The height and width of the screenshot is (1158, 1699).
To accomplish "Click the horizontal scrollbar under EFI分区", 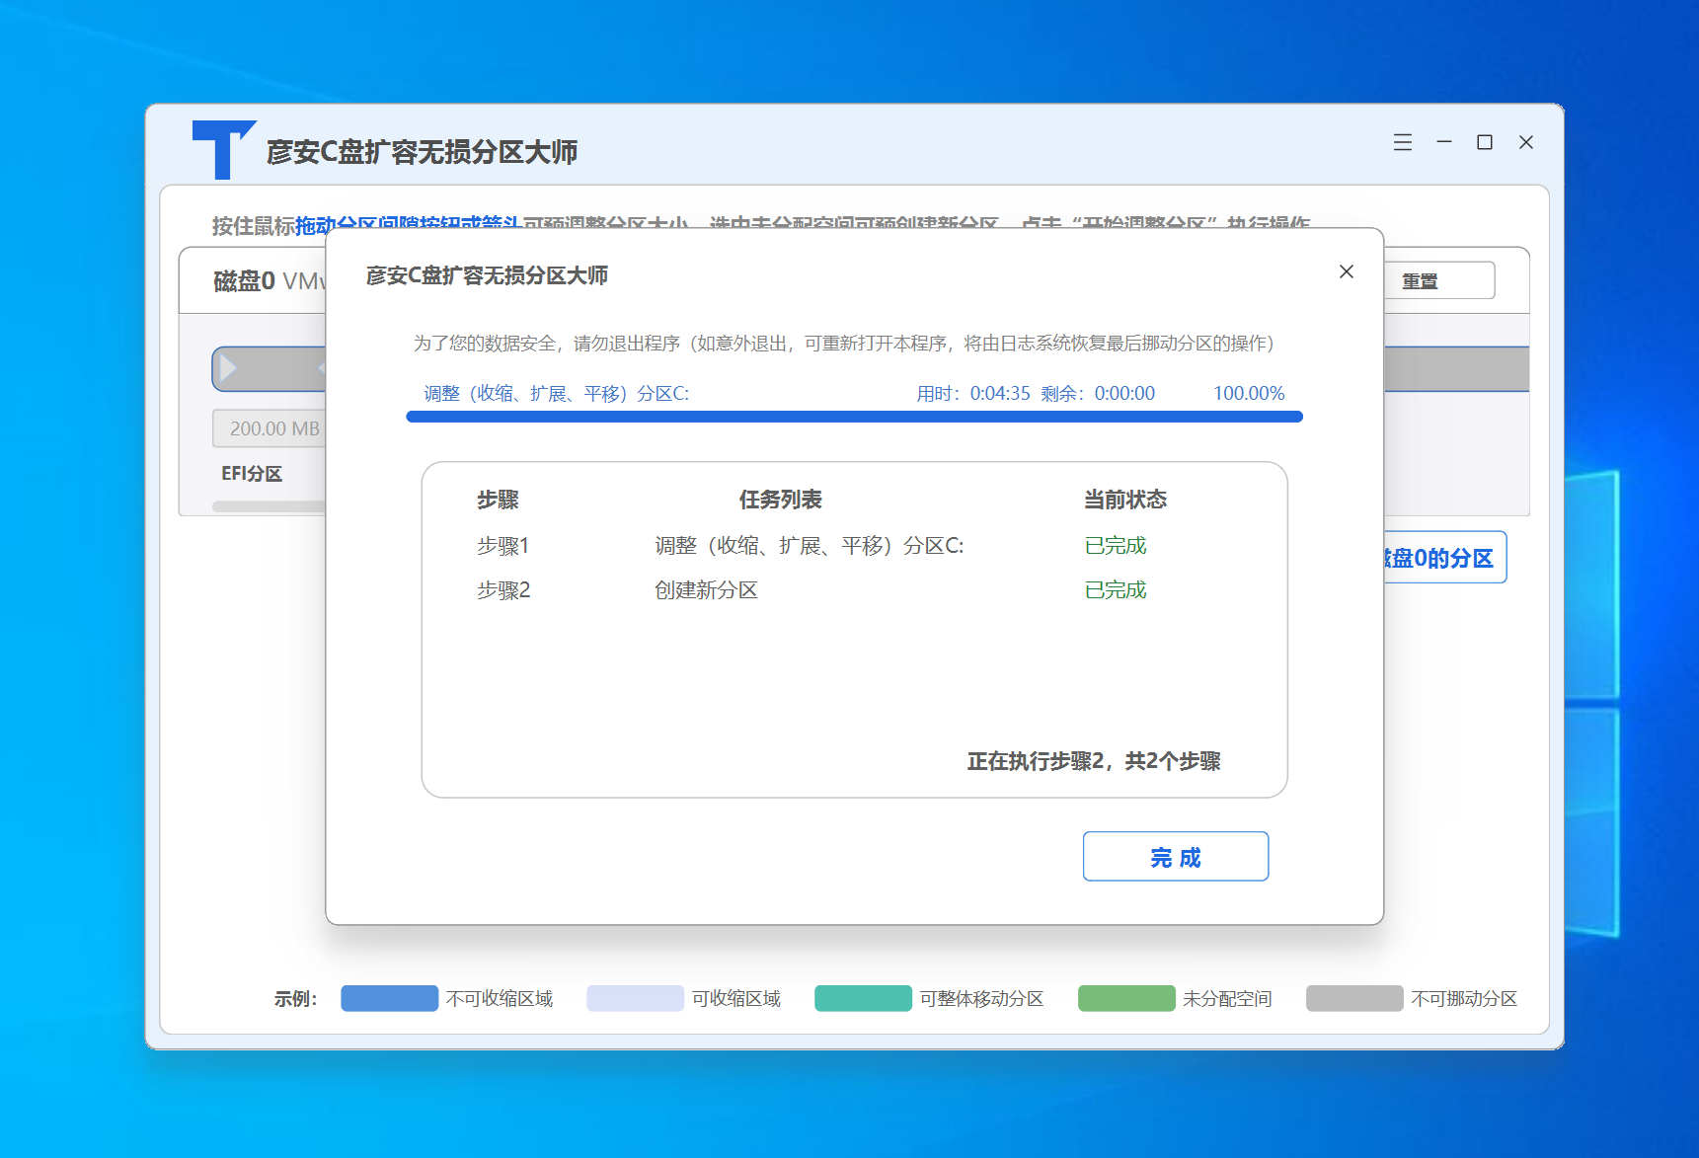I will click(269, 506).
